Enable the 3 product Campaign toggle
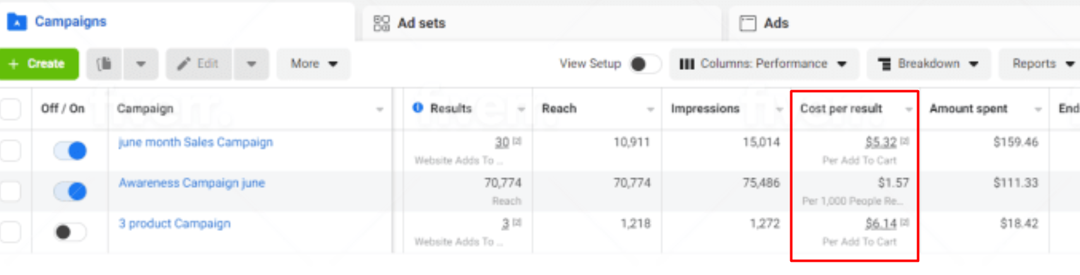Screen dimensions: 1080x275 pyautogui.click(x=70, y=232)
